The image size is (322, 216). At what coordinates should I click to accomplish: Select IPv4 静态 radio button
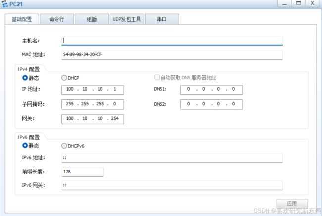[x=25, y=78]
